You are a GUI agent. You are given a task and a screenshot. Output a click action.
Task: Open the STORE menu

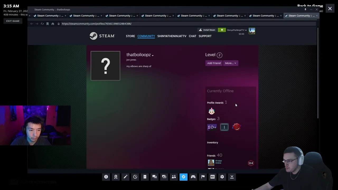[130, 36]
